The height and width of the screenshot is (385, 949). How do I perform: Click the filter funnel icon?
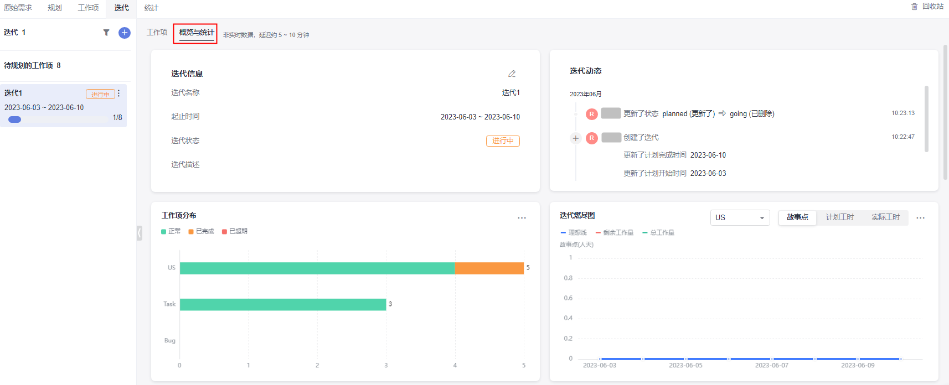pyautogui.click(x=106, y=33)
